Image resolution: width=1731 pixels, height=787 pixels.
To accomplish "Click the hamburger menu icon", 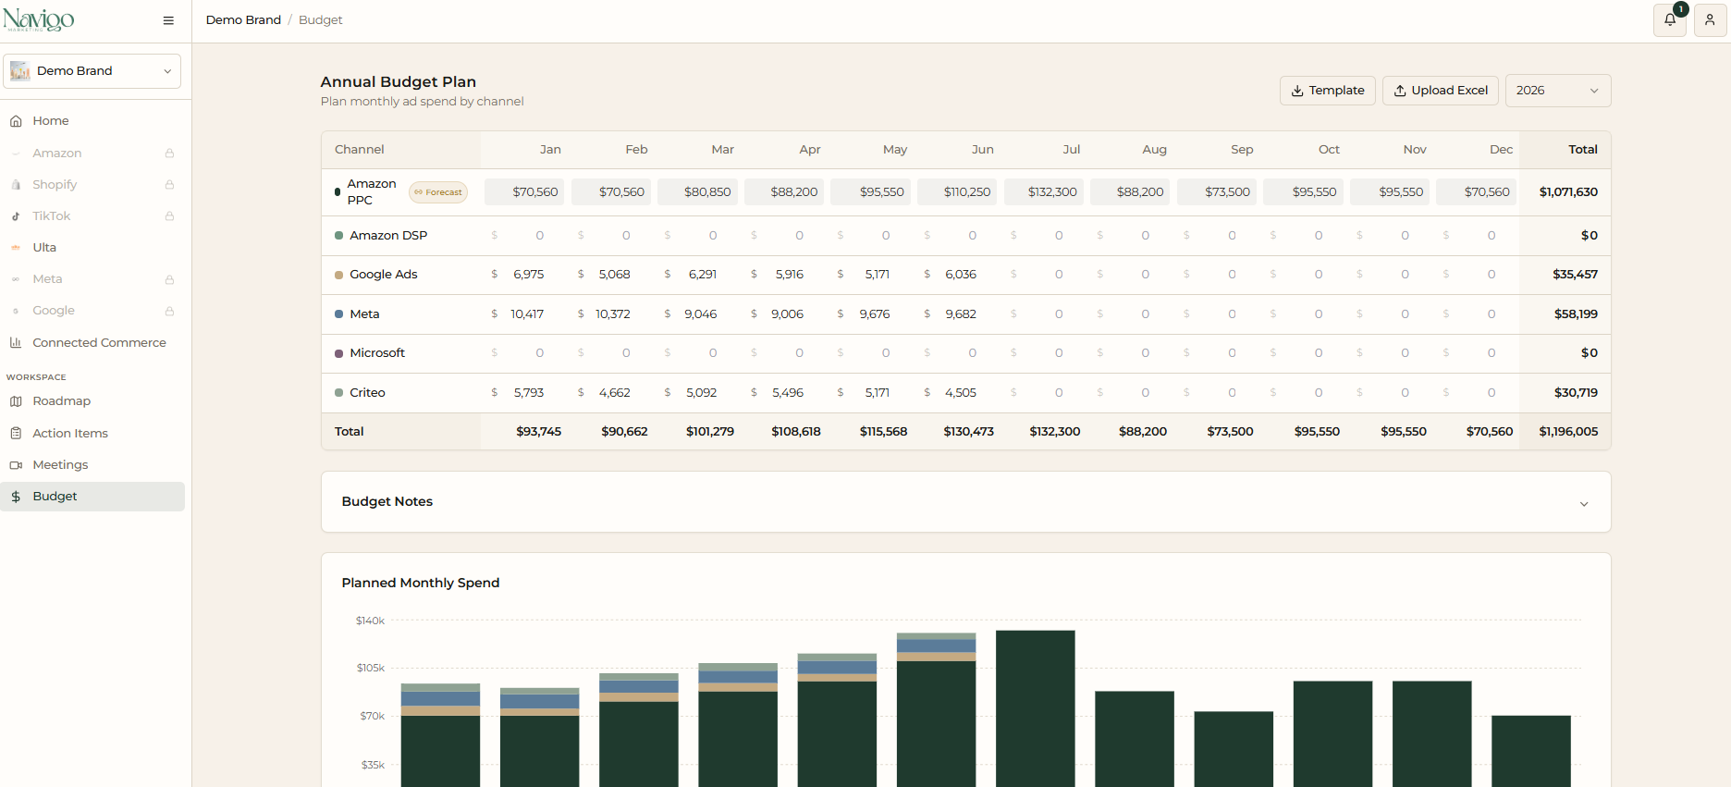I will tap(168, 20).
